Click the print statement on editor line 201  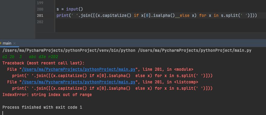click(157, 16)
